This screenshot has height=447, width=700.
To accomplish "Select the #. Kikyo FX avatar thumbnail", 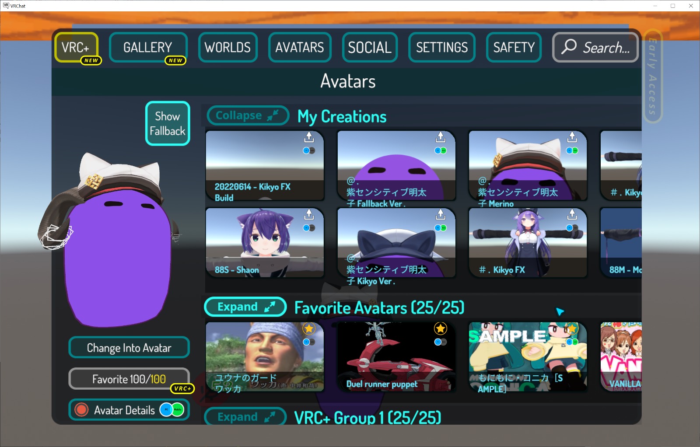I will click(528, 243).
